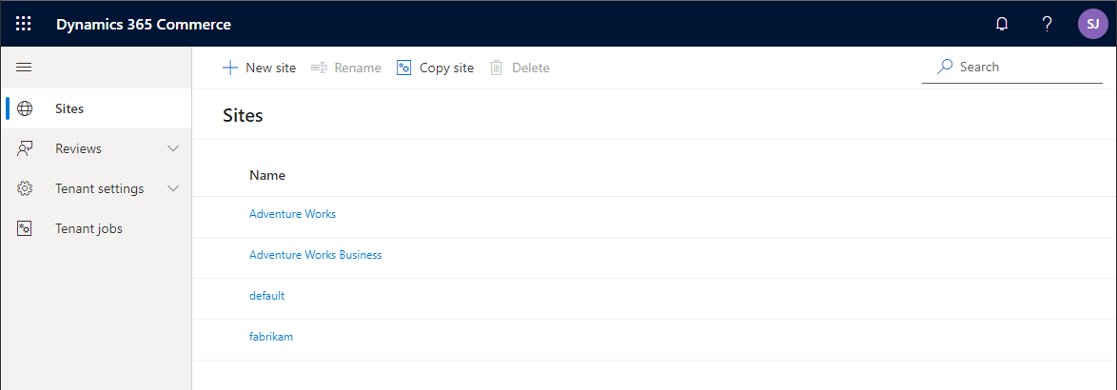Click the Rename button label
This screenshot has width=1117, height=390.
coord(358,68)
